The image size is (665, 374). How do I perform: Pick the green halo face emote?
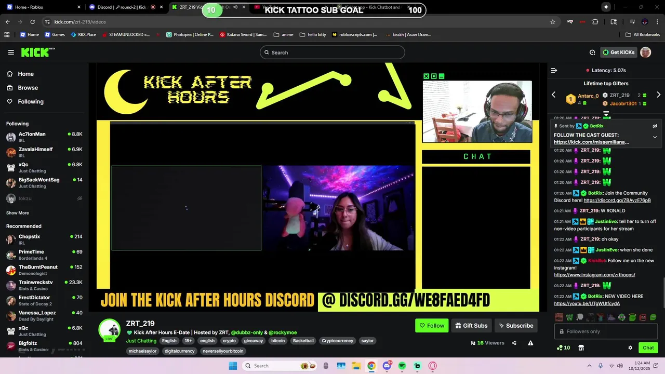click(632, 317)
